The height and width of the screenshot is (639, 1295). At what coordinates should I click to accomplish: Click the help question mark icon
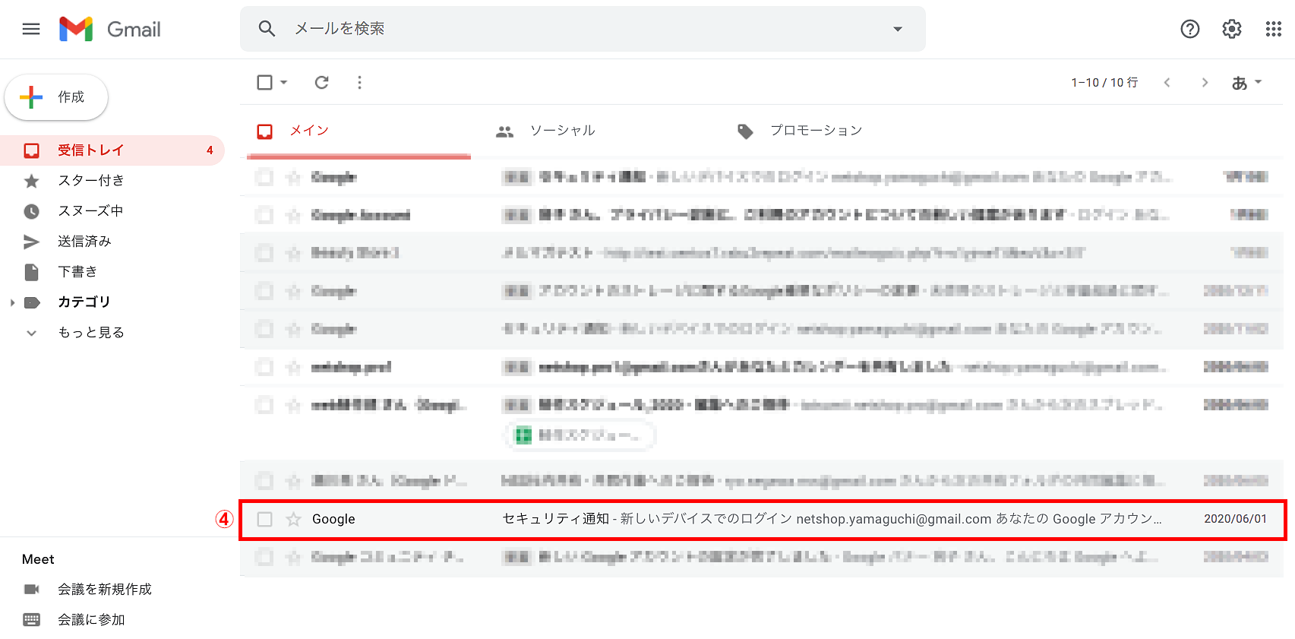click(1189, 29)
